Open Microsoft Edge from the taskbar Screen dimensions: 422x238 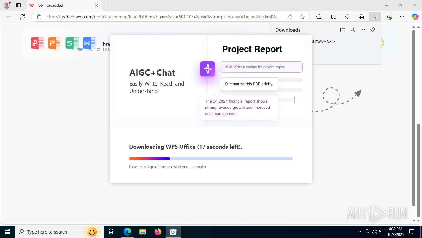click(x=128, y=232)
